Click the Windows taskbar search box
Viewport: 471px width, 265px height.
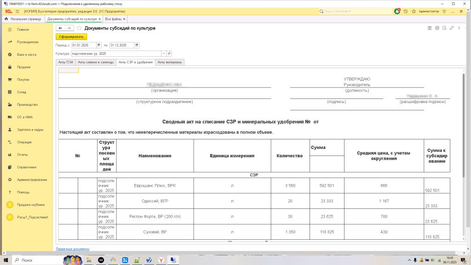tap(38, 260)
